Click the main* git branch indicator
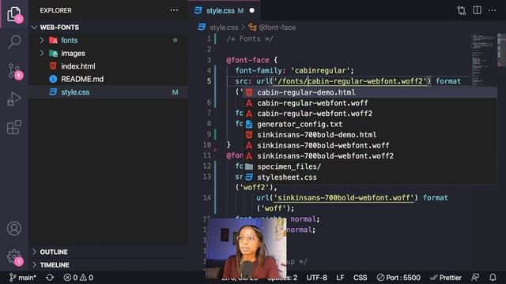The image size is (506, 284). pyautogui.click(x=23, y=277)
